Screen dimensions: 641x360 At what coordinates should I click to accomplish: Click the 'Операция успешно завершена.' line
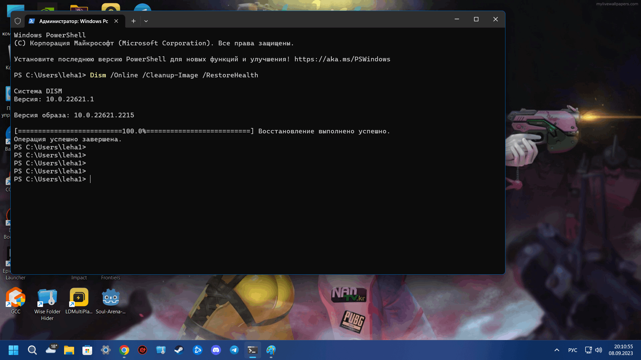click(x=68, y=139)
